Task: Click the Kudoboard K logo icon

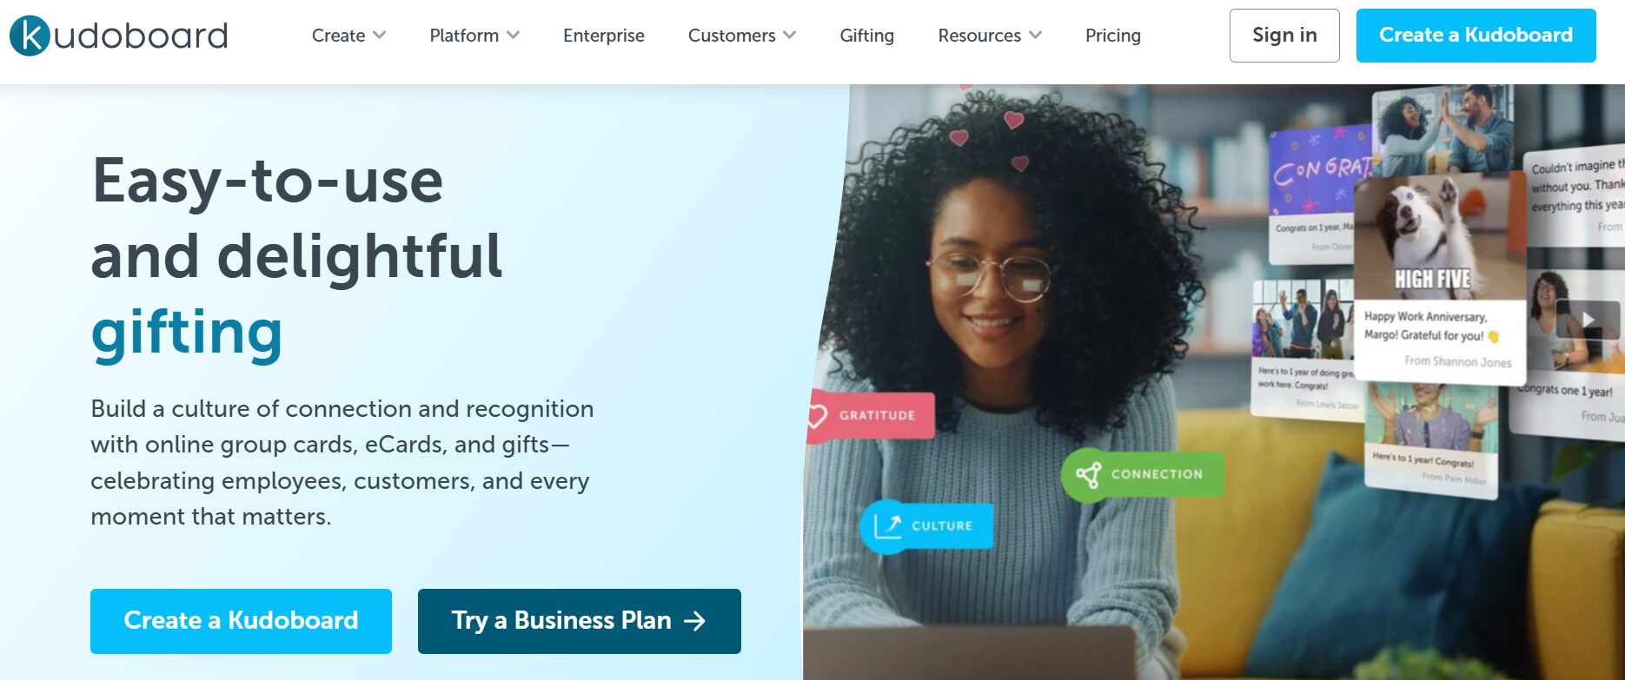Action: point(30,36)
